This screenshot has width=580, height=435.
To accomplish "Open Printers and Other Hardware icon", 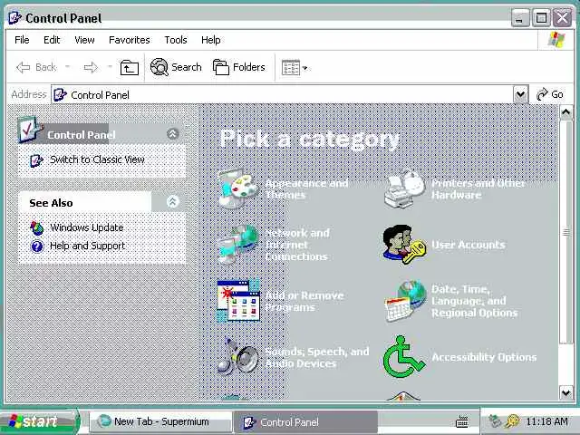I will tap(404, 188).
